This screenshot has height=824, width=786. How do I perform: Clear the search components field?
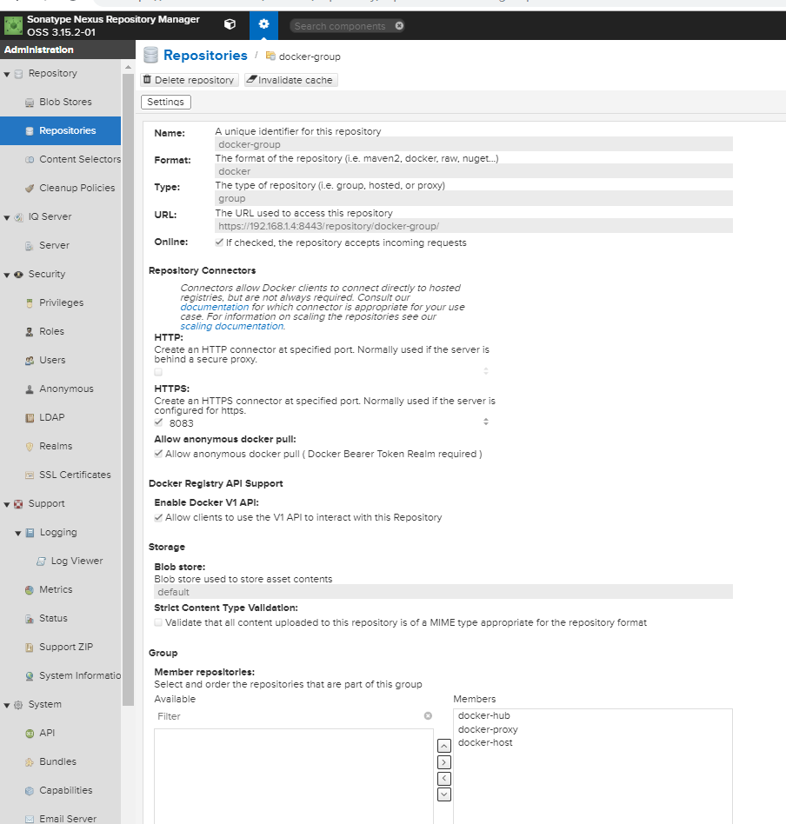(x=399, y=26)
